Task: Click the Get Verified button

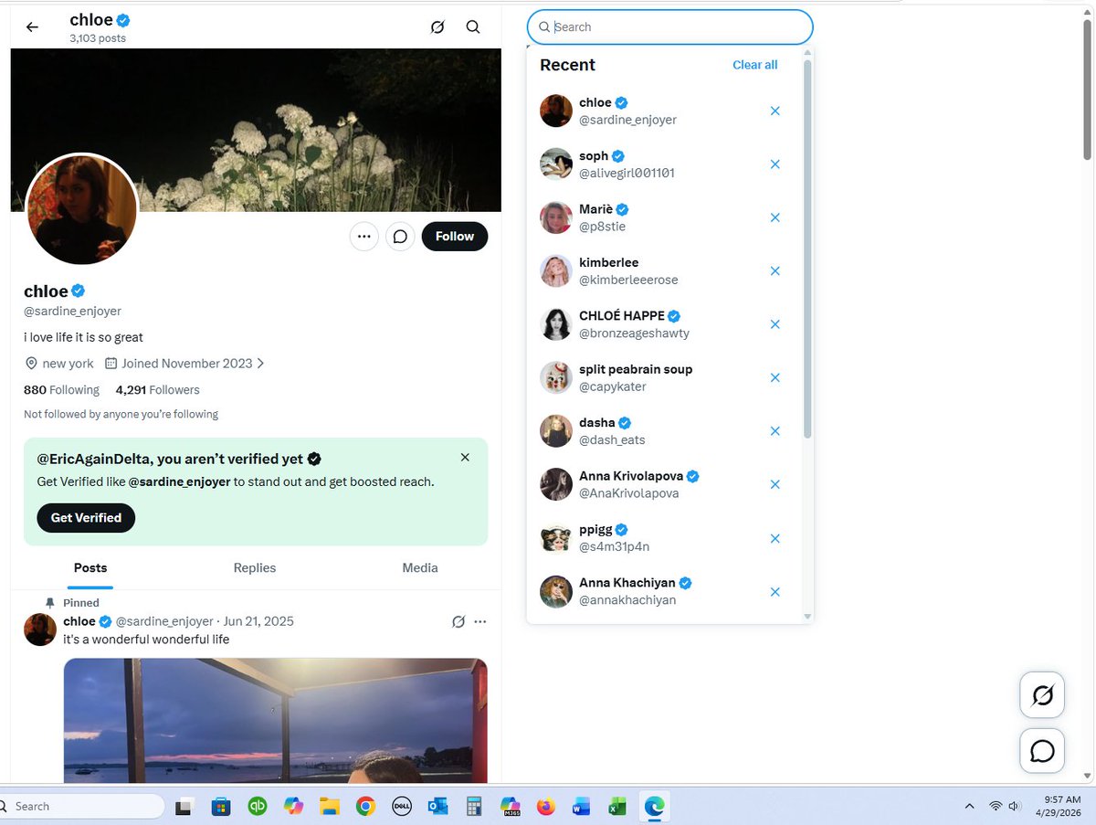Action: coord(86,518)
